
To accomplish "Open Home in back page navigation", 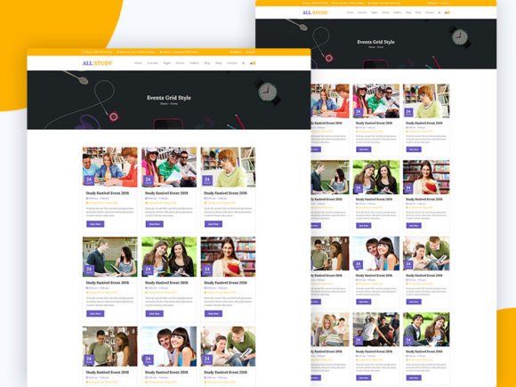I will pos(350,12).
